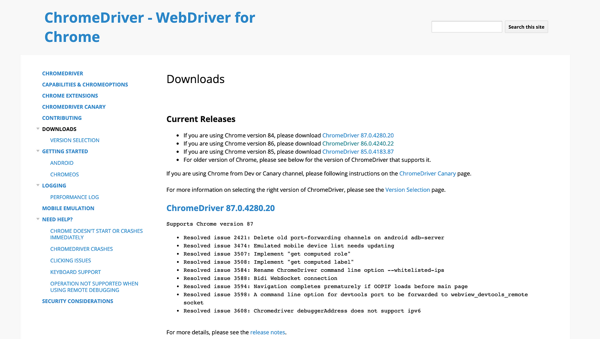Open the Contributing page

pos(62,118)
